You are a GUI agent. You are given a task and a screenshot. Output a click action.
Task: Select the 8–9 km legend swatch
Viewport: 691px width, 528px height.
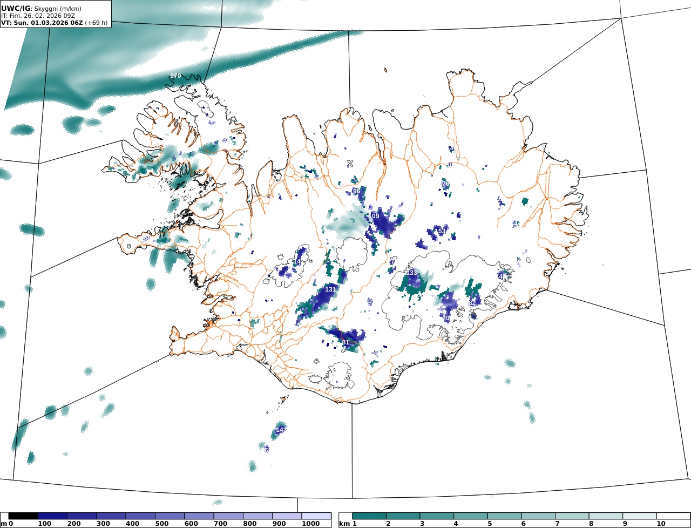tap(606, 516)
